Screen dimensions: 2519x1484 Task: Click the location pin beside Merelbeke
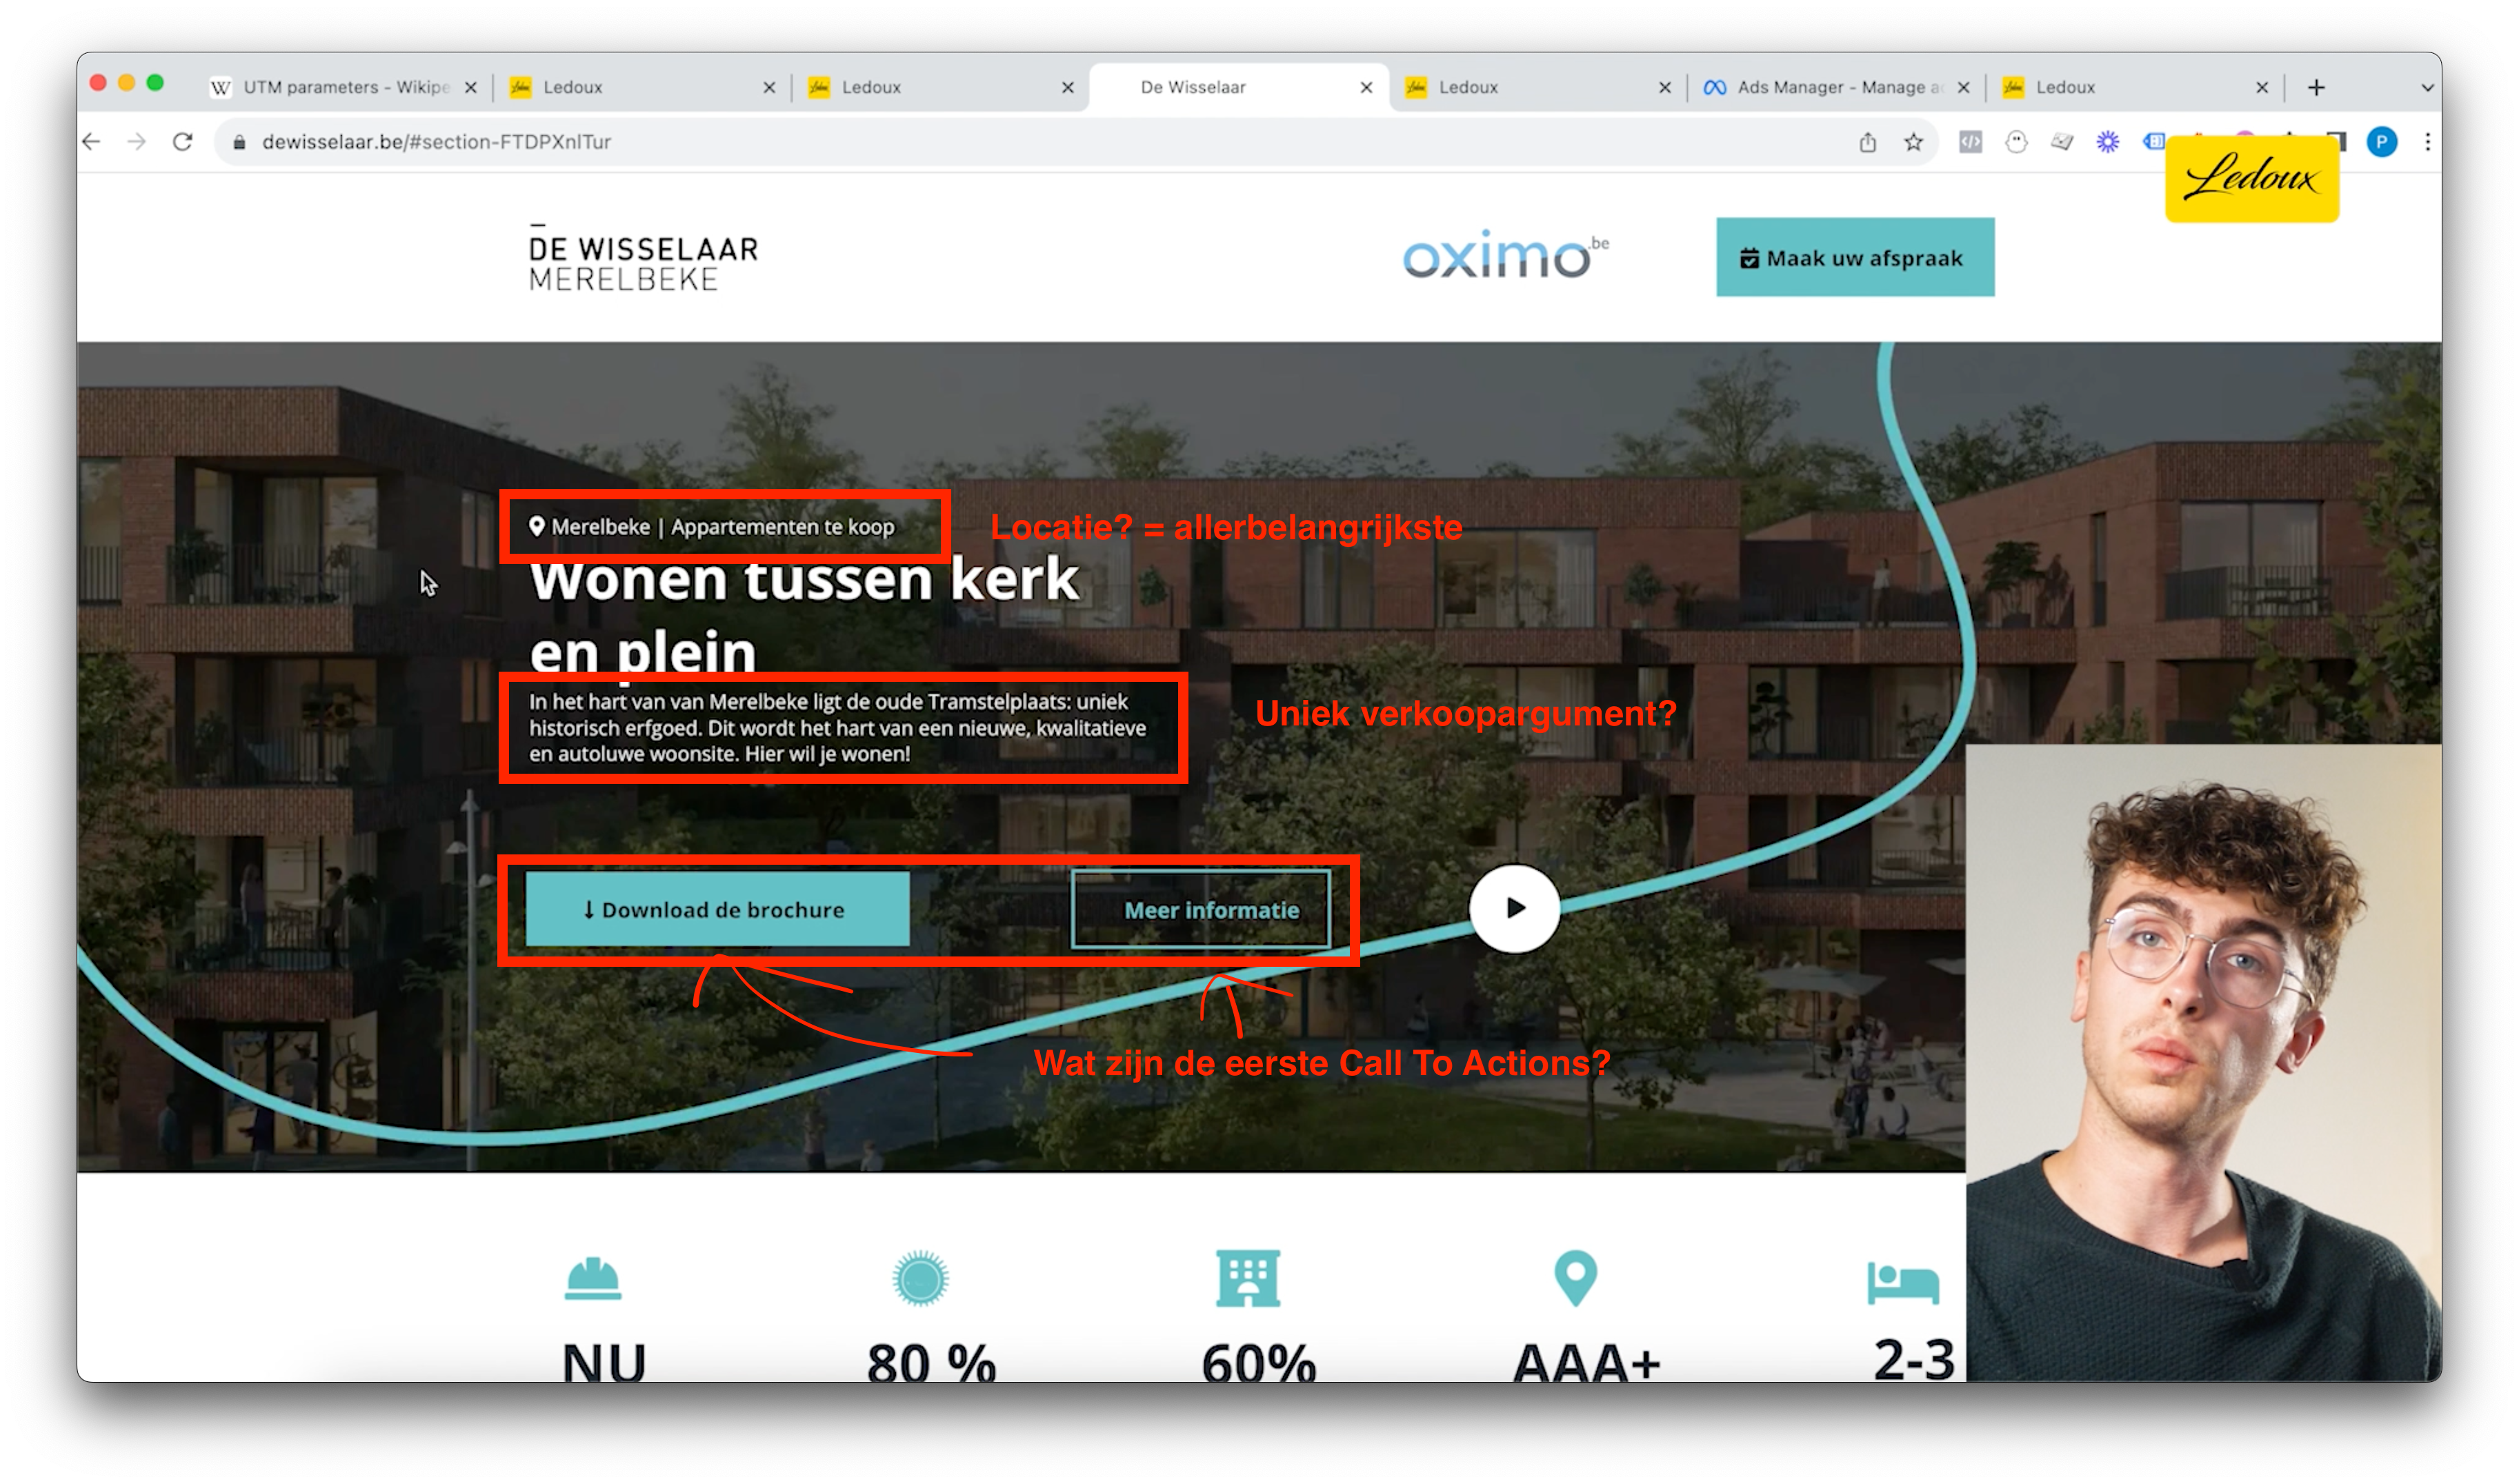(537, 526)
